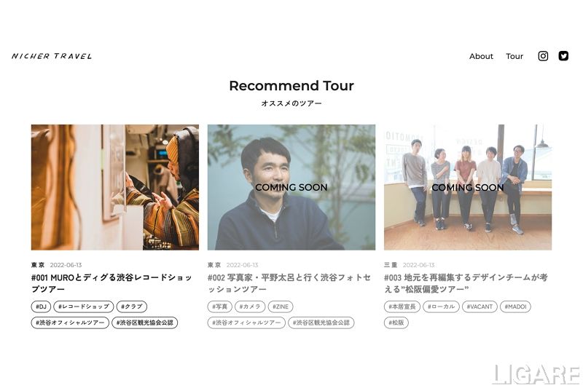This screenshot has height=388, width=583.
Task: Open the Tour menu item
Action: point(514,56)
